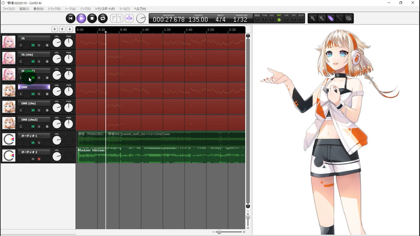Toggle loop playback button
This screenshot has width=420, height=236.
[x=103, y=18]
